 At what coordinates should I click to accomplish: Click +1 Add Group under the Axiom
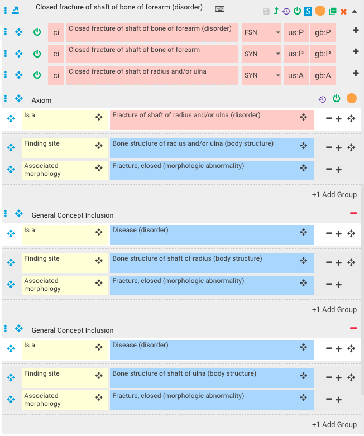tap(334, 195)
